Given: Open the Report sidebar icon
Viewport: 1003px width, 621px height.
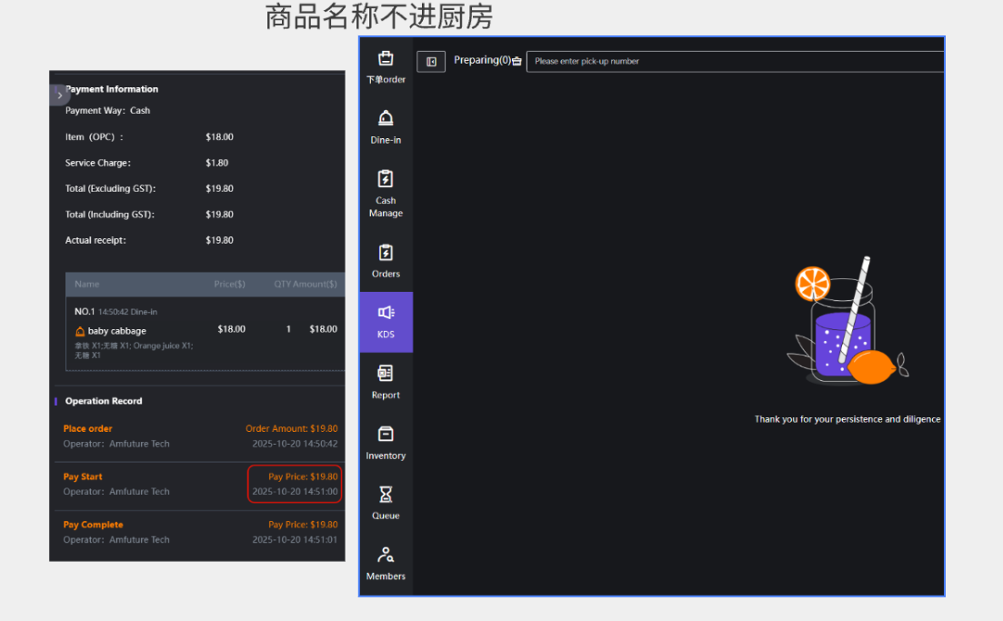Looking at the screenshot, I should pos(386,374).
